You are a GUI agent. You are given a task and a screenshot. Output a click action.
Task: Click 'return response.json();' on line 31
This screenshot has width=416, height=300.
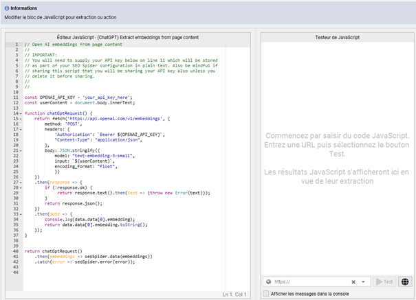coord(73,203)
